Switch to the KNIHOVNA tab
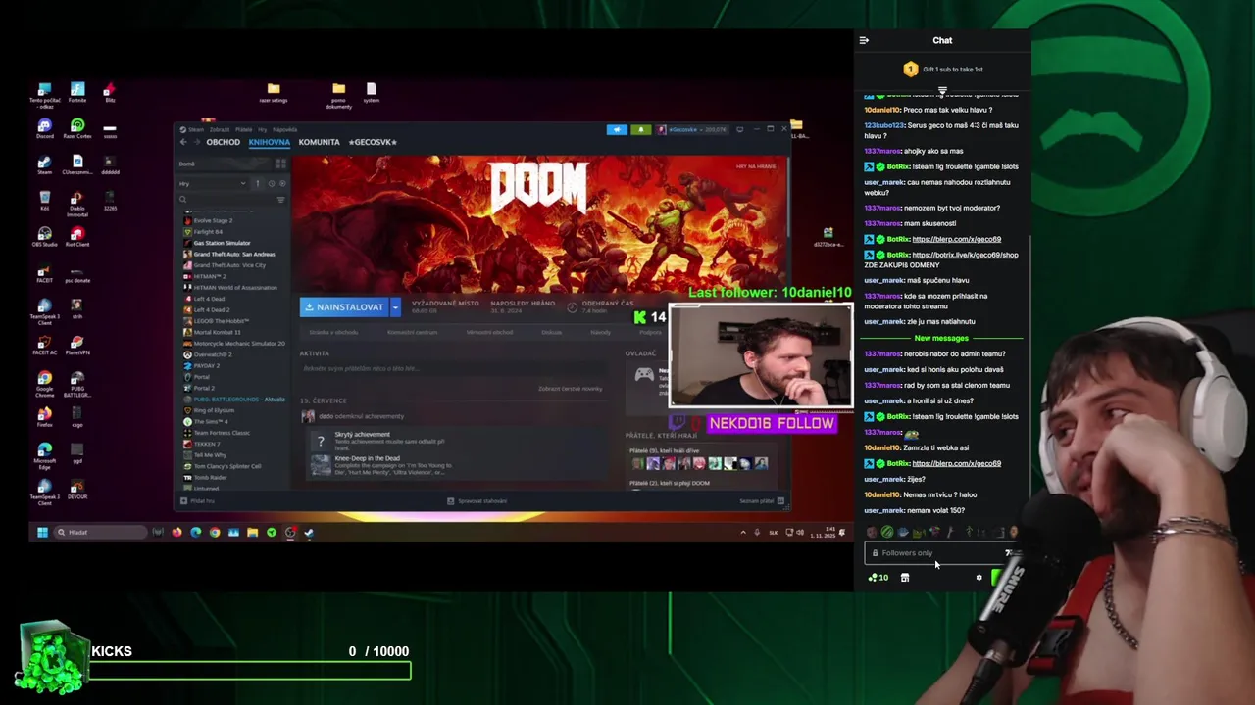The image size is (1255, 705). [269, 142]
